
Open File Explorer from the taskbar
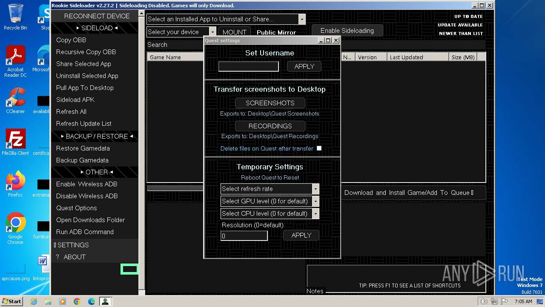click(48, 301)
